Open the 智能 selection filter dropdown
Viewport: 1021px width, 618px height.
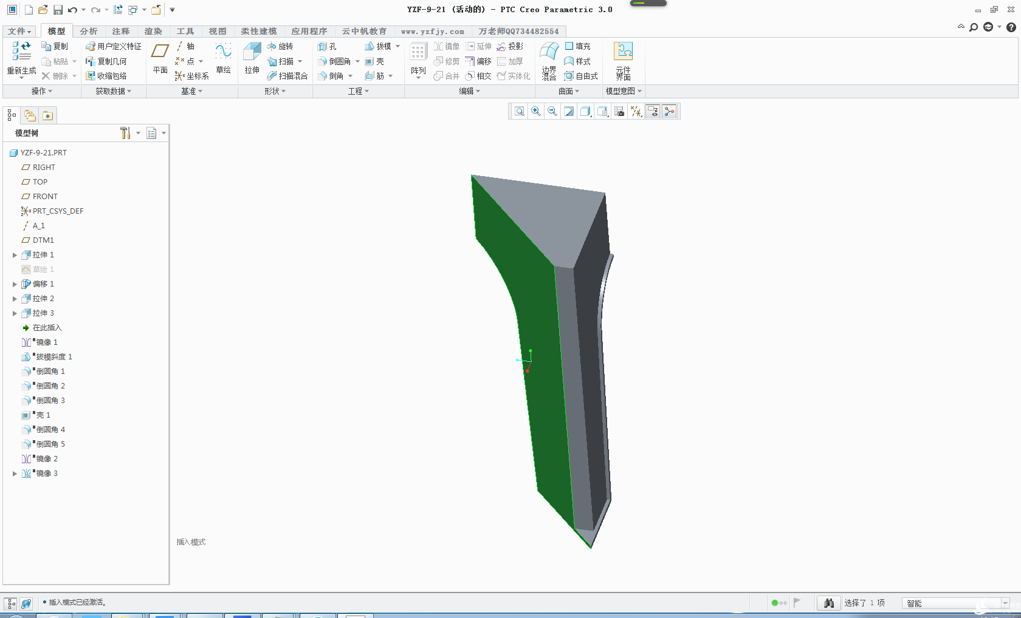[x=1005, y=603]
